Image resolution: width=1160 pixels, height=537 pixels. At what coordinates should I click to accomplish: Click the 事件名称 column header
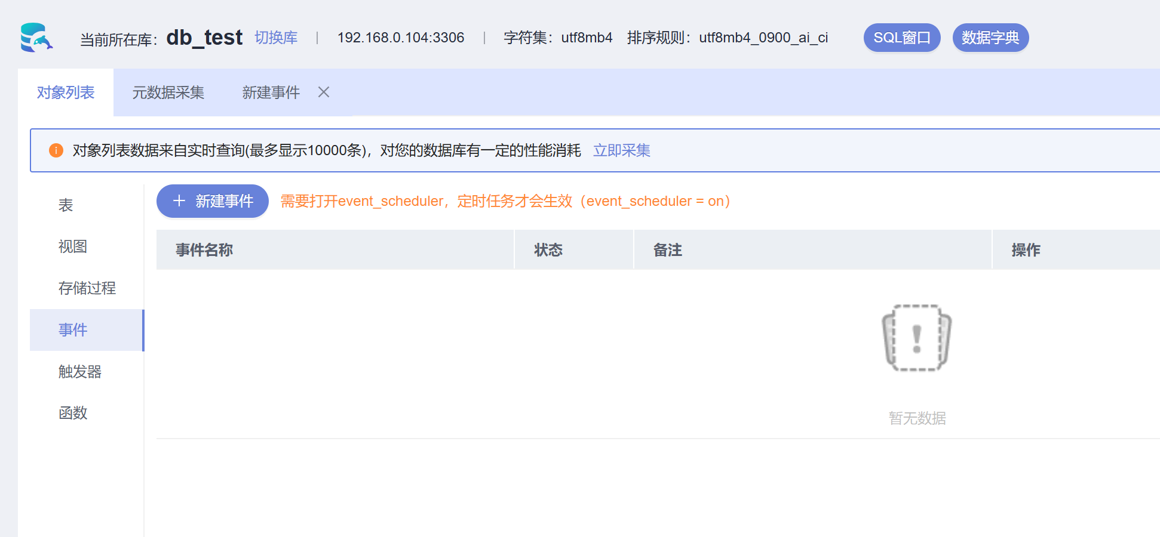pos(204,250)
